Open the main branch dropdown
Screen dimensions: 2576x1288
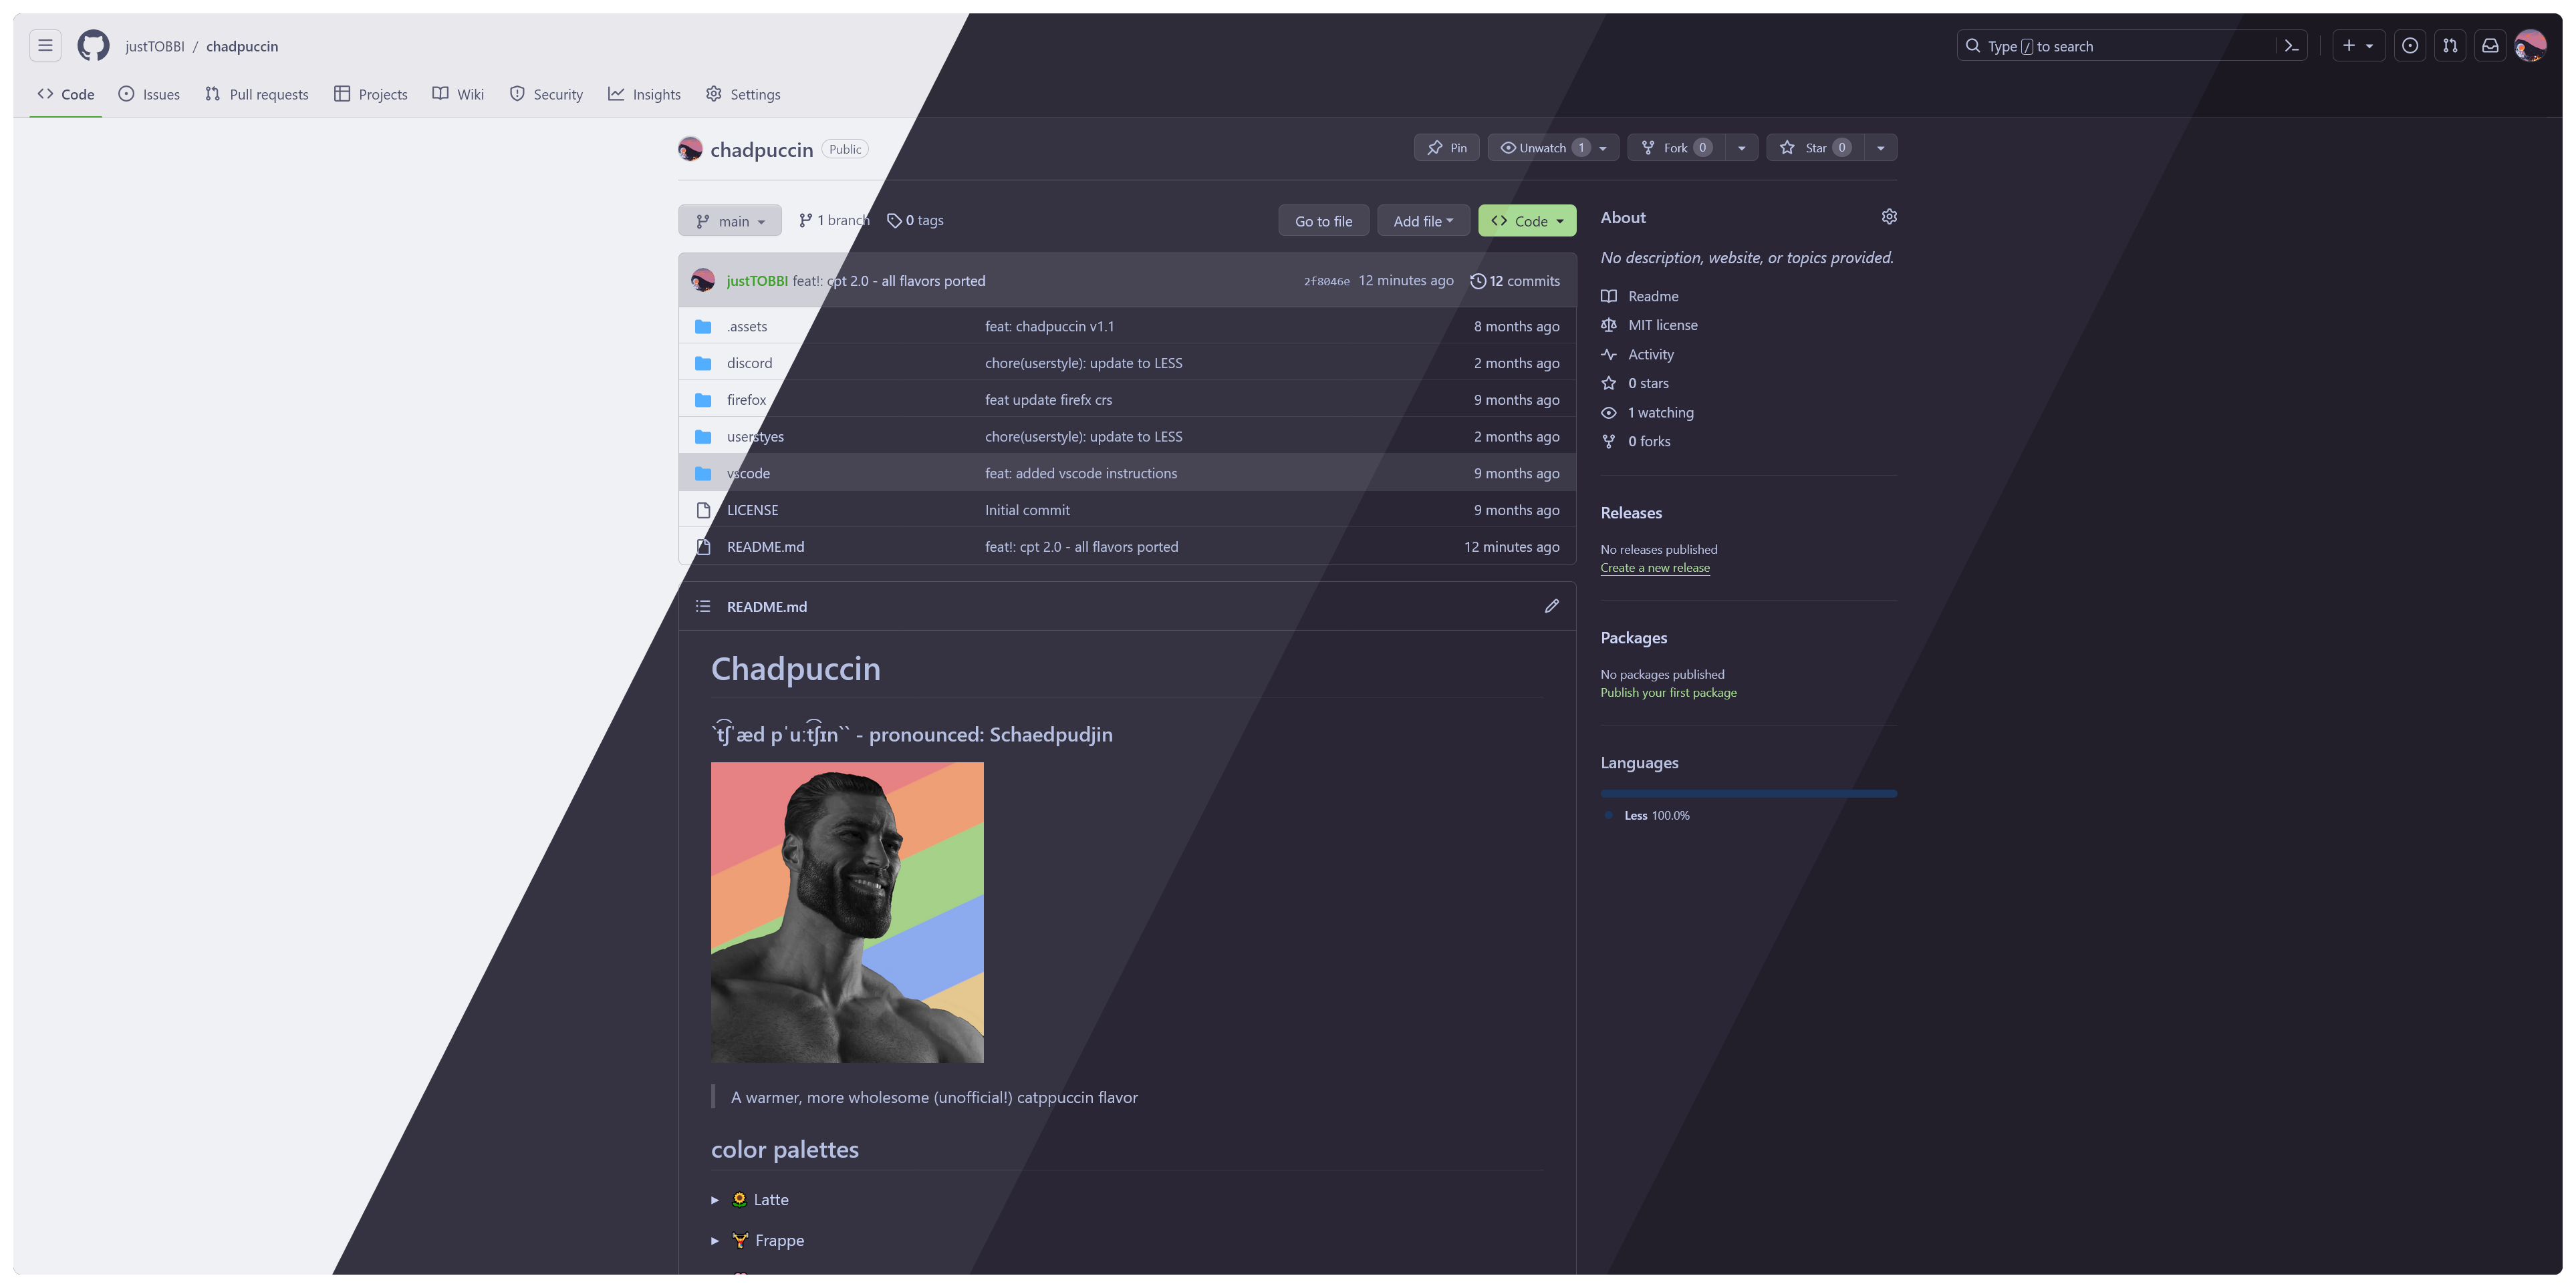730,221
